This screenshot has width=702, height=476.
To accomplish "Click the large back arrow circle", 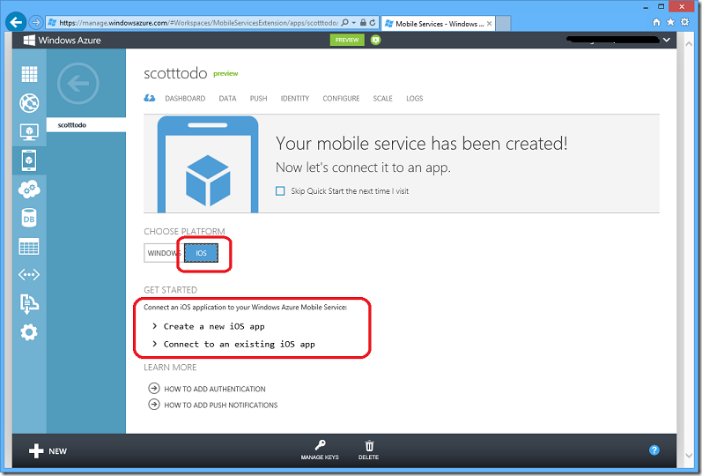I will pyautogui.click(x=78, y=84).
